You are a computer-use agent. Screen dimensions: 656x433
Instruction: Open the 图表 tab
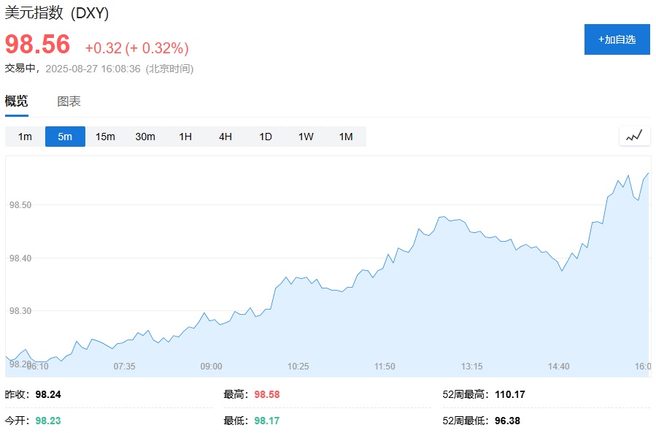[x=69, y=101]
